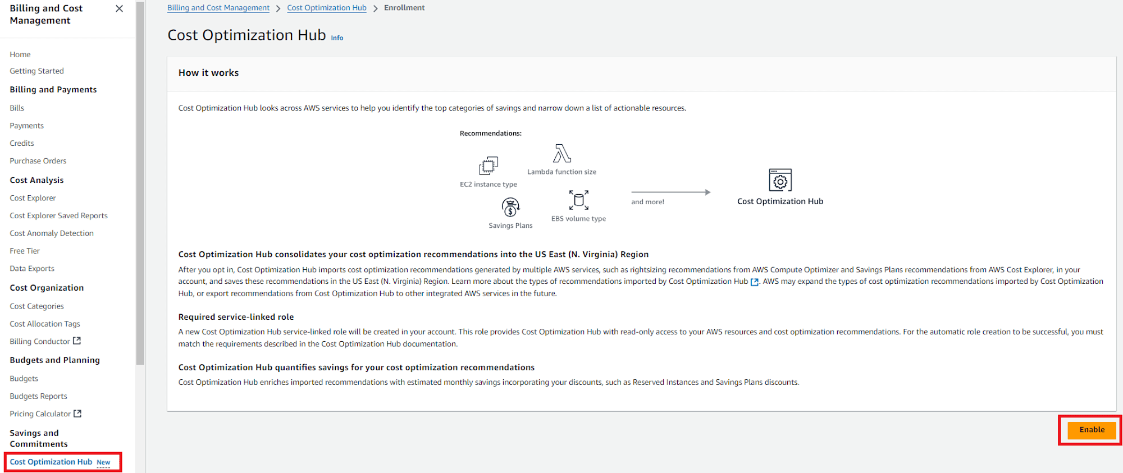
Task: Select Cost Optimization Hub in sidebar
Action: coord(51,462)
